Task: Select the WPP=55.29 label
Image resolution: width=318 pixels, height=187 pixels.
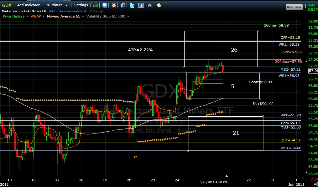Action: coord(291,115)
